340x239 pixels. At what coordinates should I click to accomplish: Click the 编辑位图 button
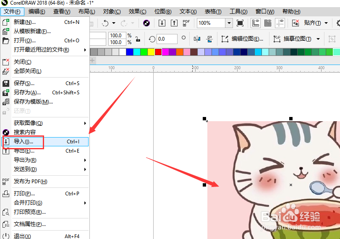pyautogui.click(x=243, y=39)
